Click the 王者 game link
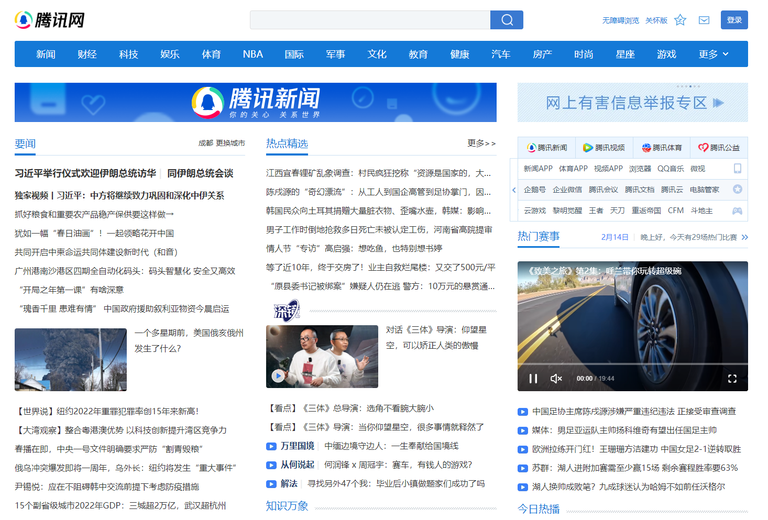This screenshot has width=768, height=520. click(x=596, y=211)
